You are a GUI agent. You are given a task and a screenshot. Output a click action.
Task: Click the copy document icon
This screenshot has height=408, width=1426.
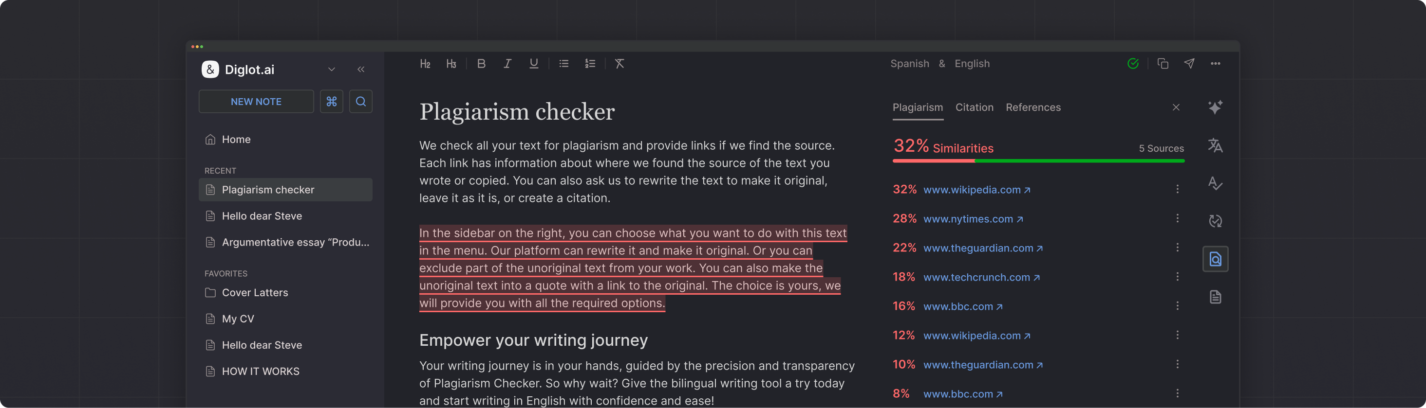coord(1163,64)
